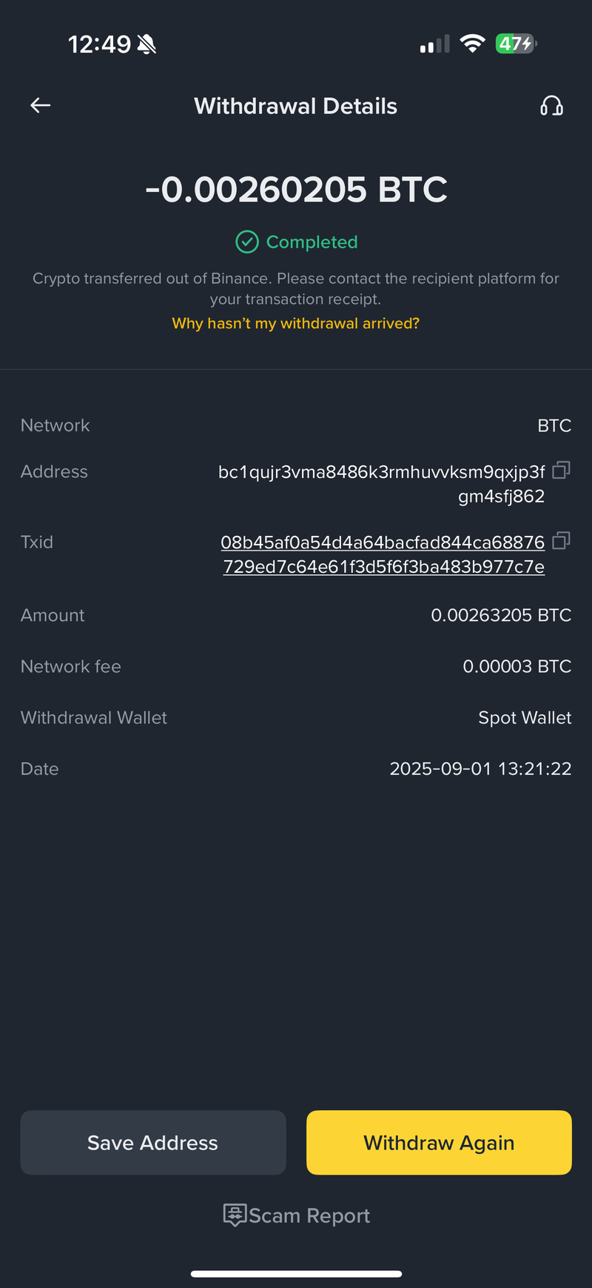The height and width of the screenshot is (1288, 592).
Task: Open the underlined Txid transaction link
Action: pyautogui.click(x=383, y=554)
